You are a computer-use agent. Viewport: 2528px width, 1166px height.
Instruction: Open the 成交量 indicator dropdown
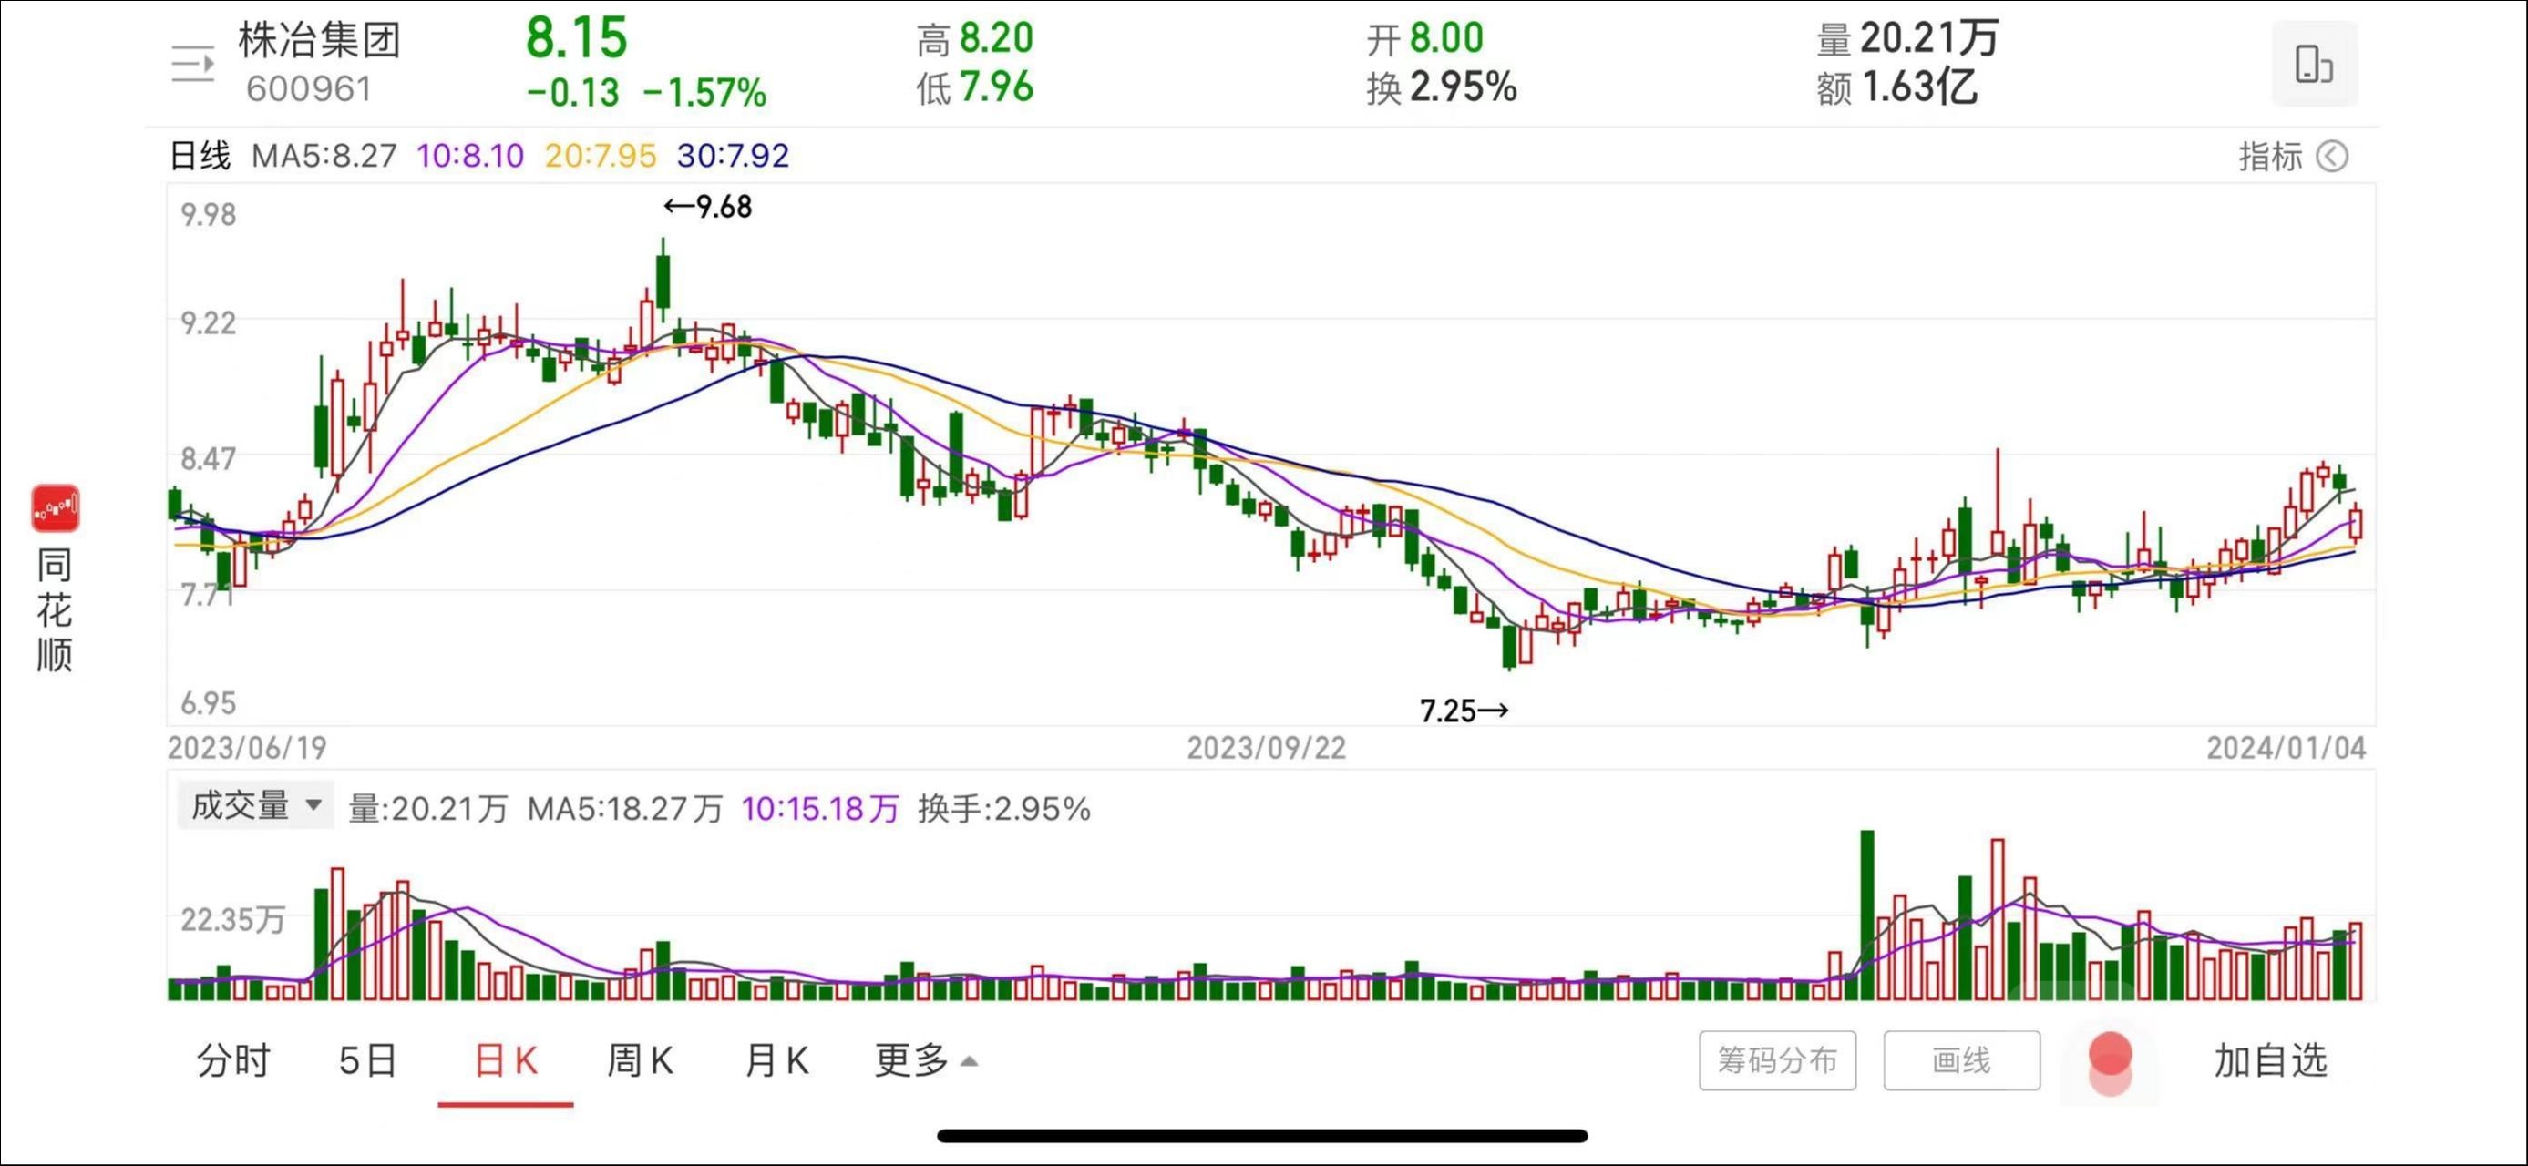tap(255, 805)
